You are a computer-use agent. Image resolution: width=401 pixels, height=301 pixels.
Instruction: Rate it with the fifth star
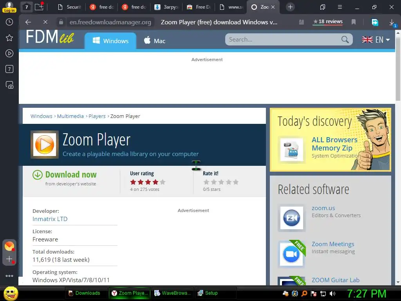236,182
